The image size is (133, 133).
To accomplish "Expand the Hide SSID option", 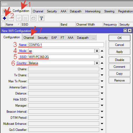I will (102, 99).
